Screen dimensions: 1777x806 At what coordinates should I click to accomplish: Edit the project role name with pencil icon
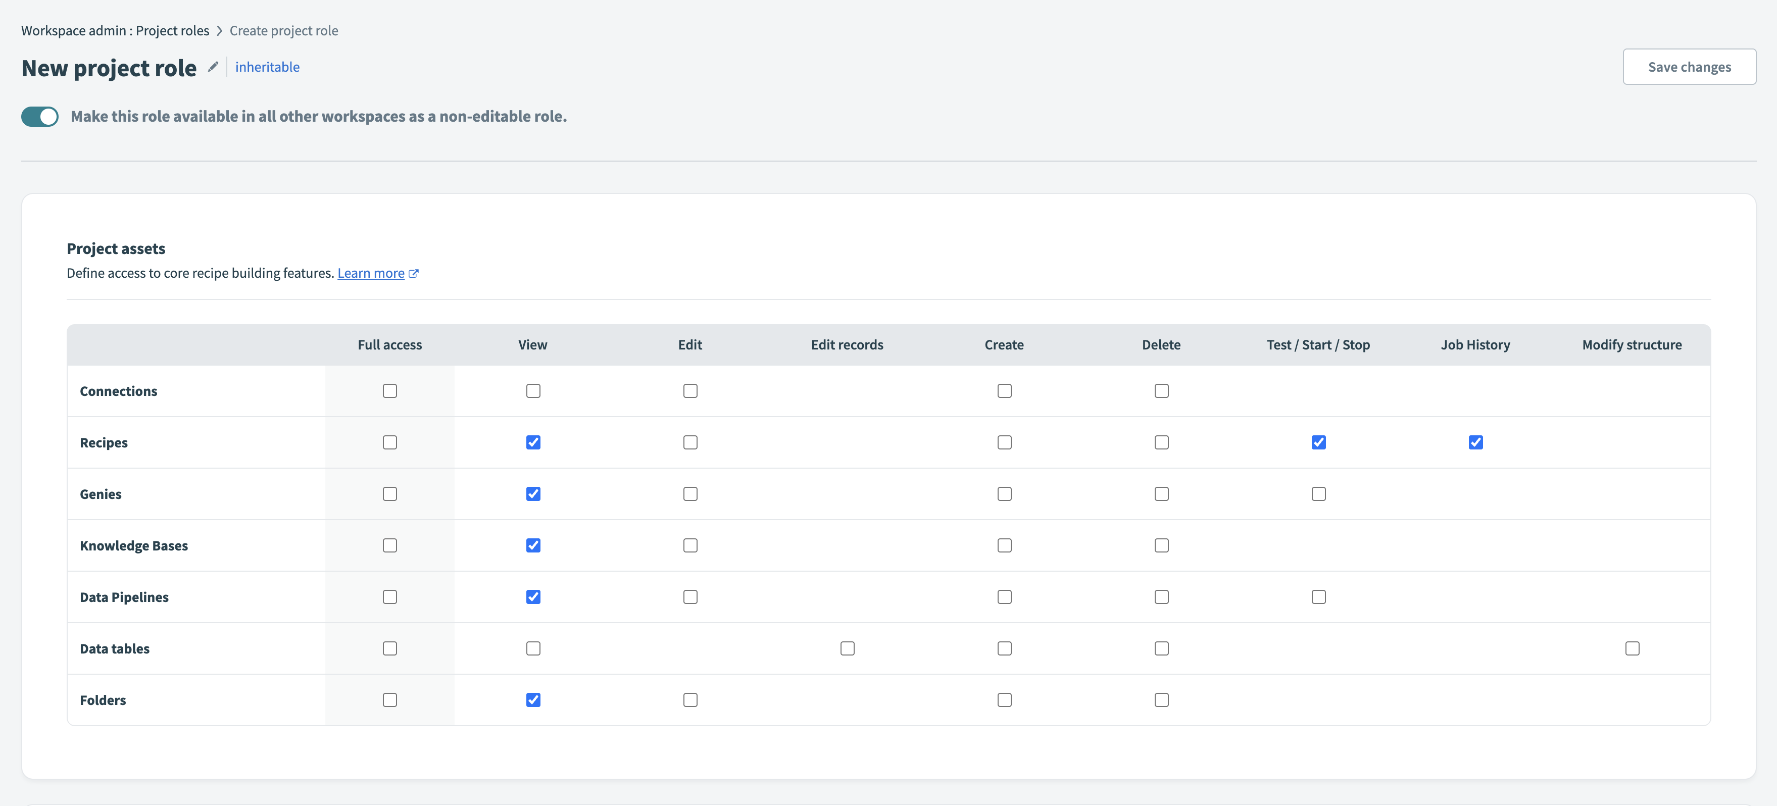click(x=213, y=66)
